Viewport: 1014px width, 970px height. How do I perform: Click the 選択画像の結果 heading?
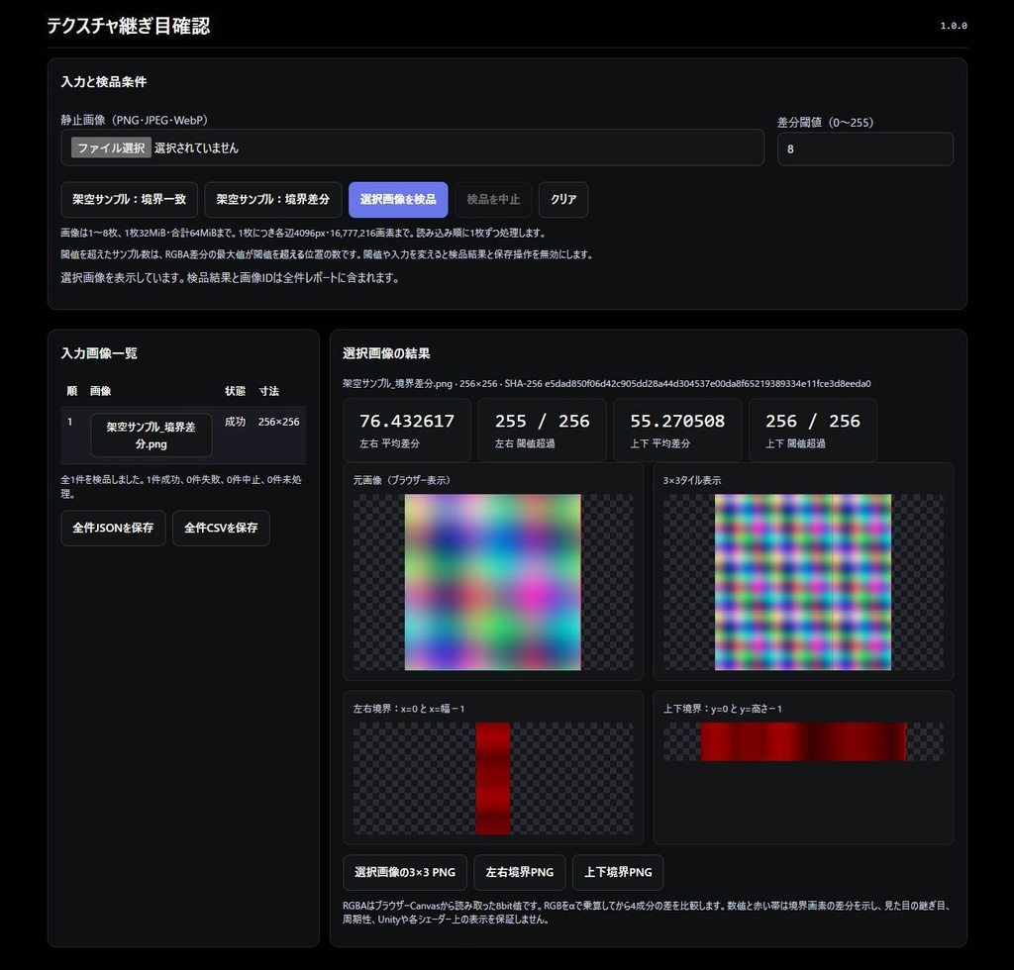click(x=386, y=353)
